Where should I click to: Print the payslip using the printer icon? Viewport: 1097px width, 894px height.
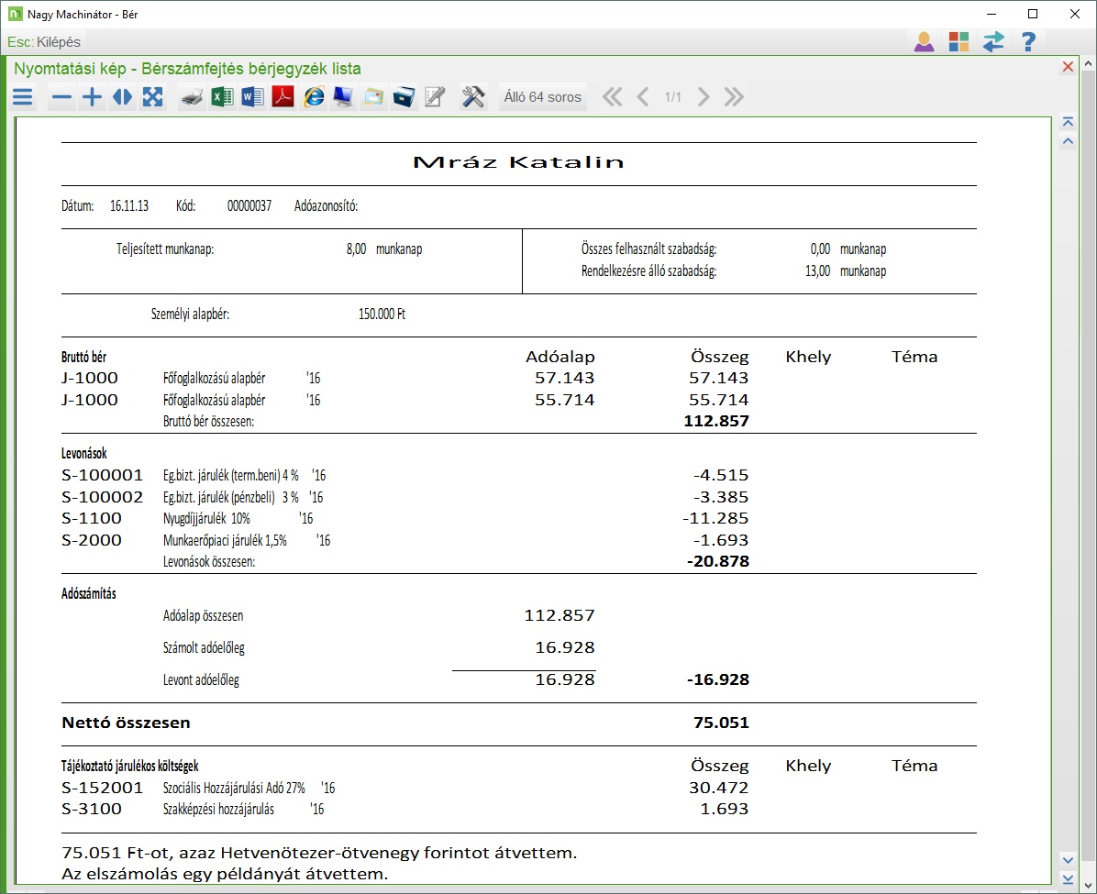coord(192,97)
